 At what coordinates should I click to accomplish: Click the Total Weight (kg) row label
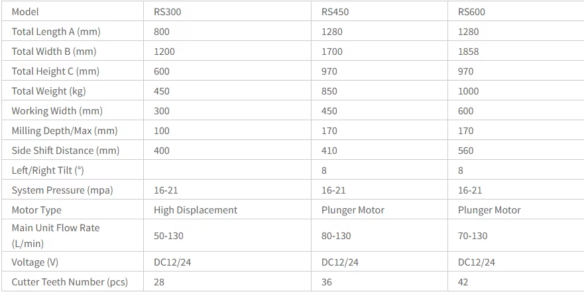[x=48, y=91]
